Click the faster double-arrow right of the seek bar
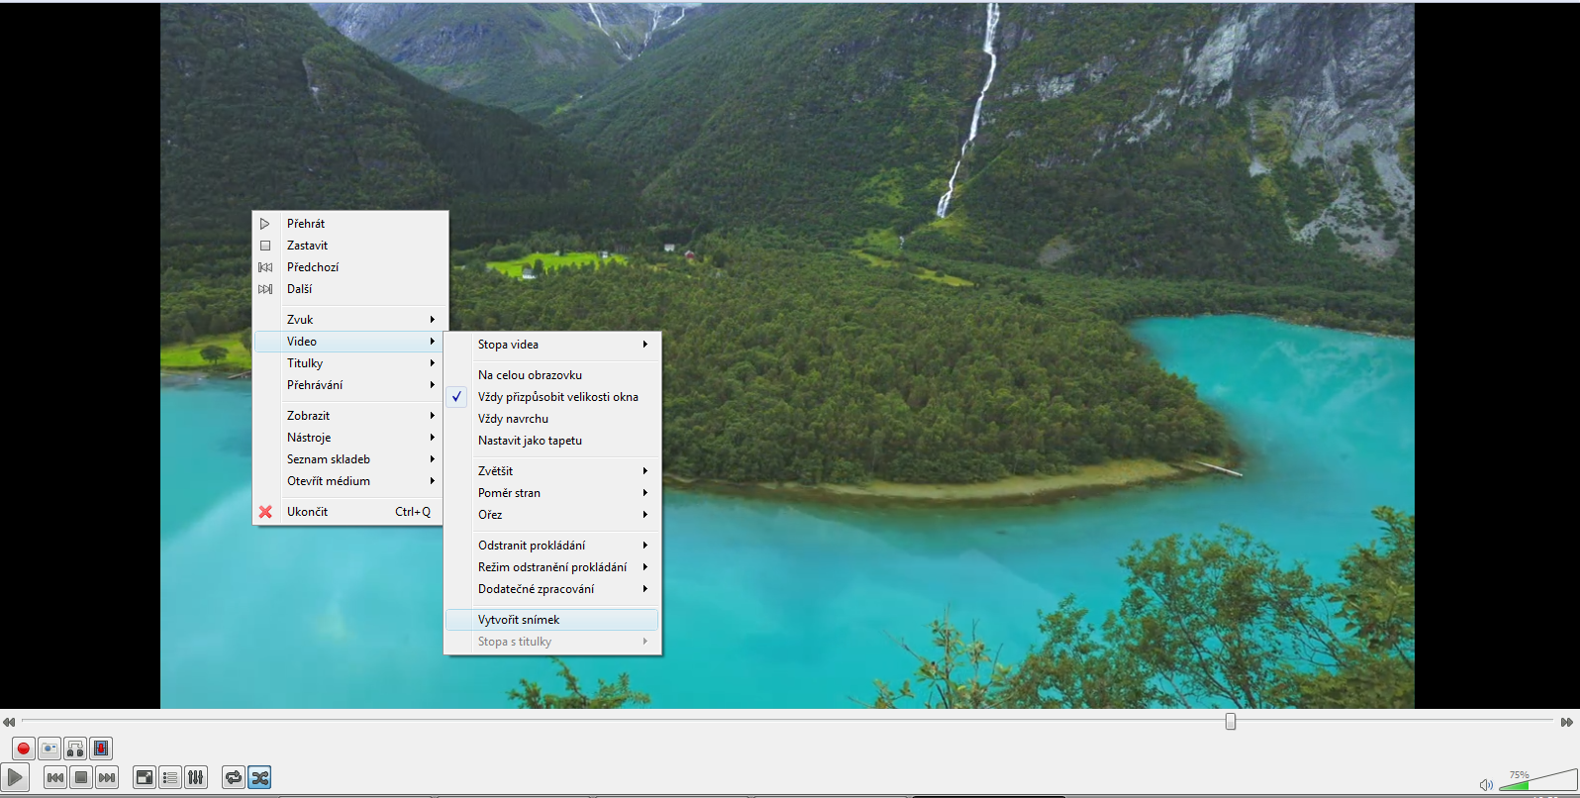 click(1567, 722)
